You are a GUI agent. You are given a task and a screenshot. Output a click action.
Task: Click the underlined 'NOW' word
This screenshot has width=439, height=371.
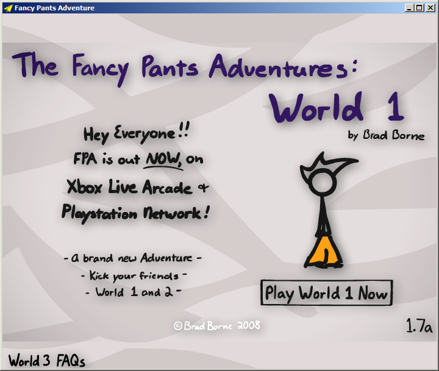(163, 160)
